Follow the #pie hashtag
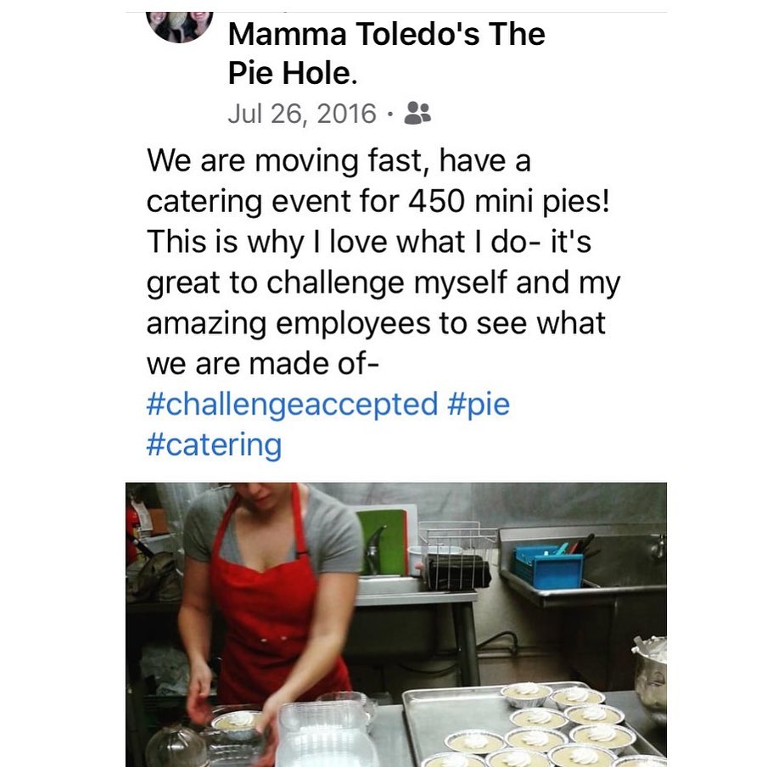 [x=479, y=405]
